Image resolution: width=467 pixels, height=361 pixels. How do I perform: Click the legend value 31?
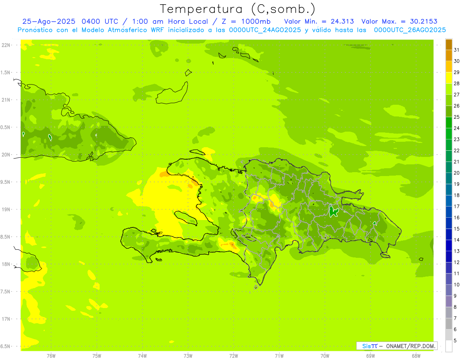click(457, 50)
